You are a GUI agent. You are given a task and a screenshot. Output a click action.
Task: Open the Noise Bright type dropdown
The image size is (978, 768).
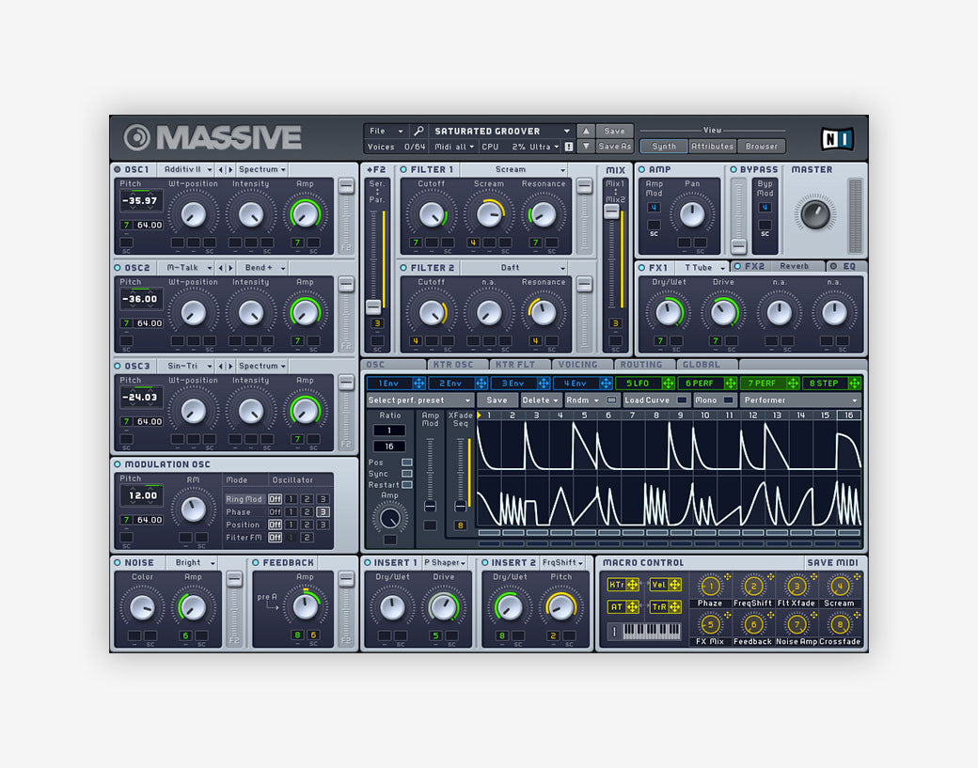coord(192,563)
